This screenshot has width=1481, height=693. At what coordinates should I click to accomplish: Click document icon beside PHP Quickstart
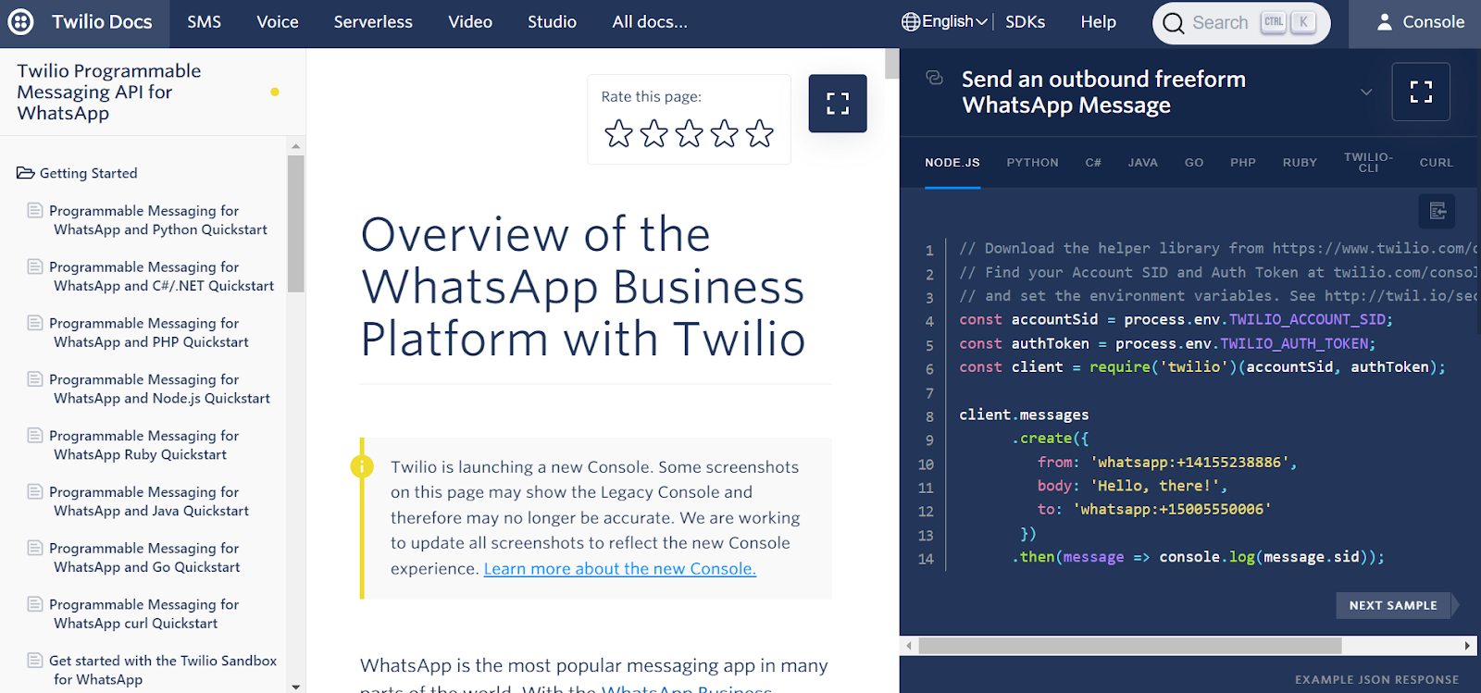point(35,323)
